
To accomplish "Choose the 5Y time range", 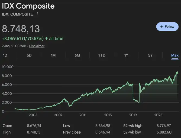I will click(150, 55).
